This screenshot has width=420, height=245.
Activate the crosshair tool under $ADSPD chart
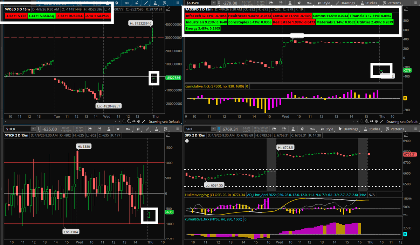[x=376, y=121]
